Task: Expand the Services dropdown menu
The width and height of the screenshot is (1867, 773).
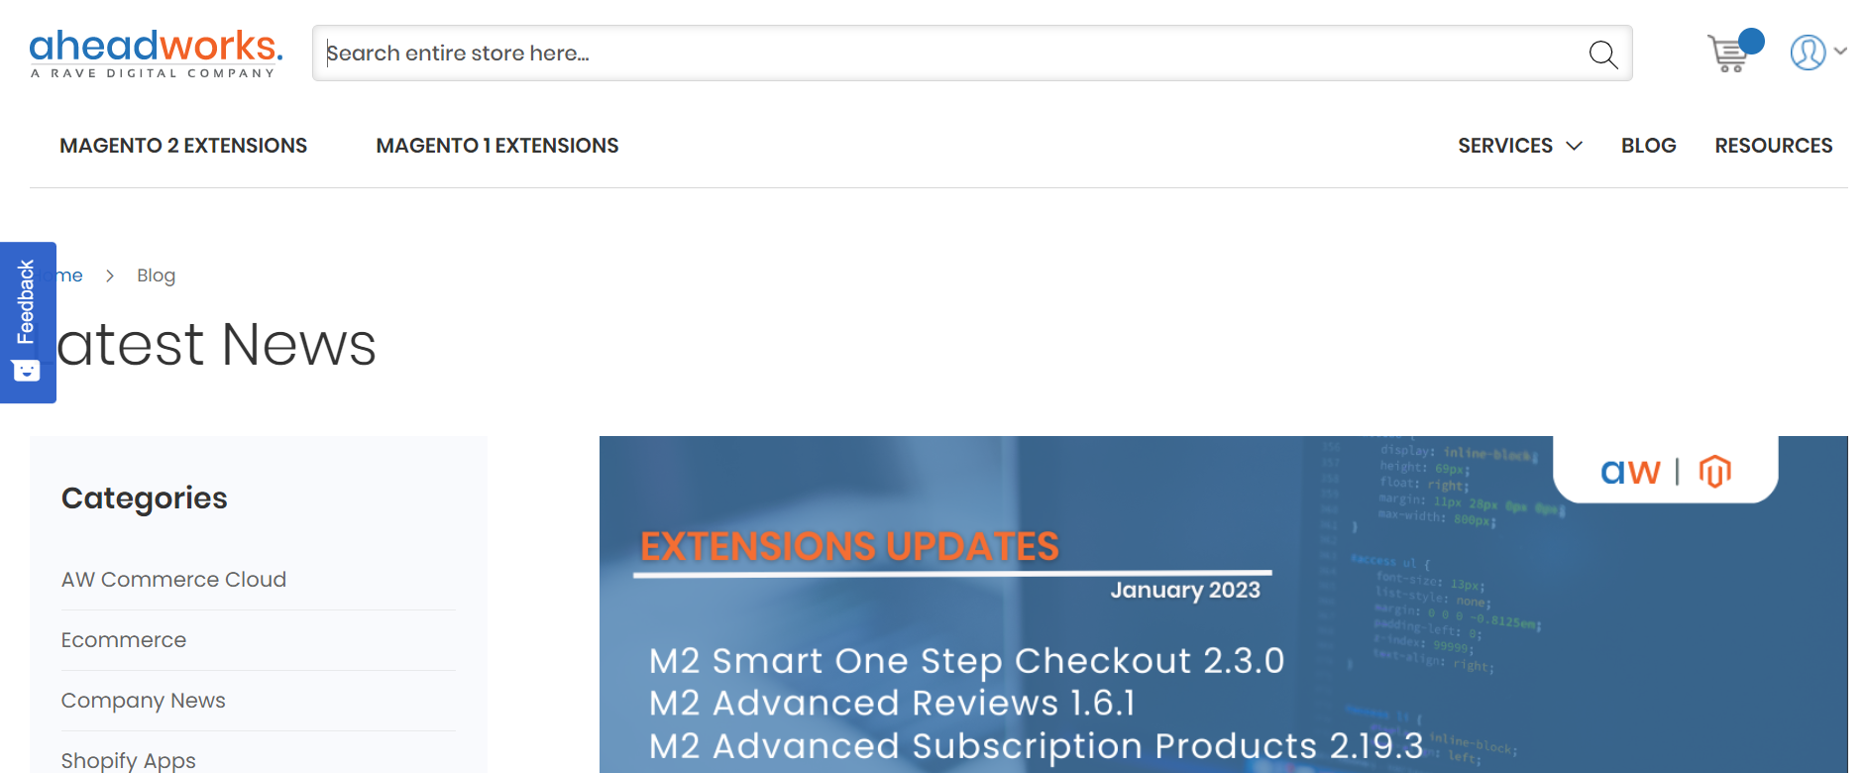Action: pyautogui.click(x=1520, y=146)
